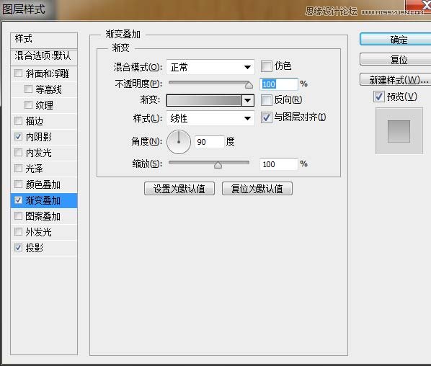
Task: Click the 复位 reset button
Action: click(396, 60)
